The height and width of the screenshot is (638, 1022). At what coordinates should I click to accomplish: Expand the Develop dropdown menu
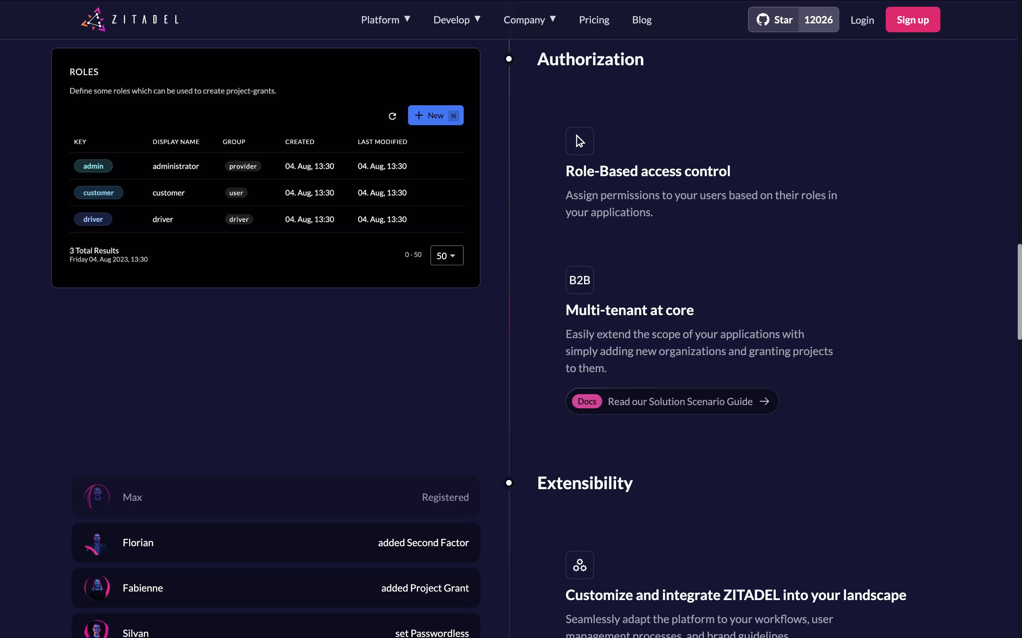click(x=456, y=20)
